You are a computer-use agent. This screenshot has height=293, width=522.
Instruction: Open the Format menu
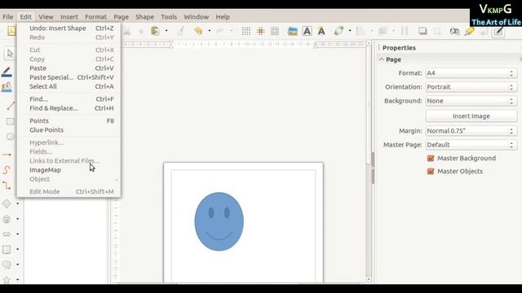coord(95,16)
